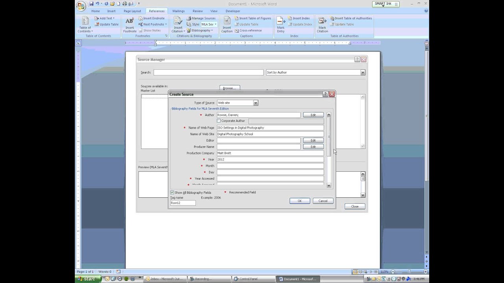Click Production Company field Matt Brett
The width and height of the screenshot is (504, 283).
pyautogui.click(x=270, y=153)
